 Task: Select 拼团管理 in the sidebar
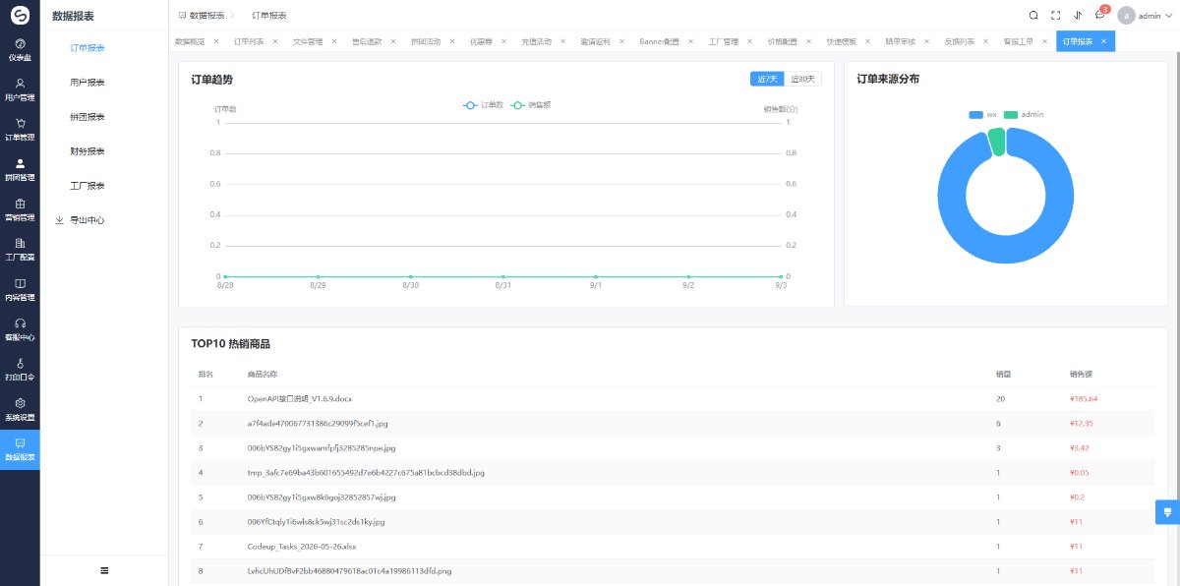pos(20,170)
